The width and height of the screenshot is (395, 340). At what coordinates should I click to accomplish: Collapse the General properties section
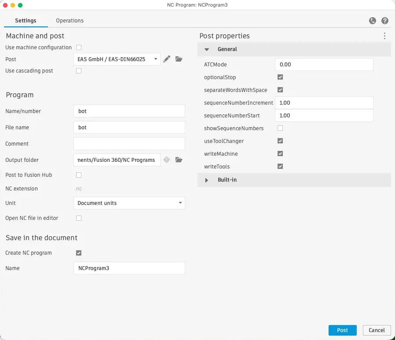(206, 49)
